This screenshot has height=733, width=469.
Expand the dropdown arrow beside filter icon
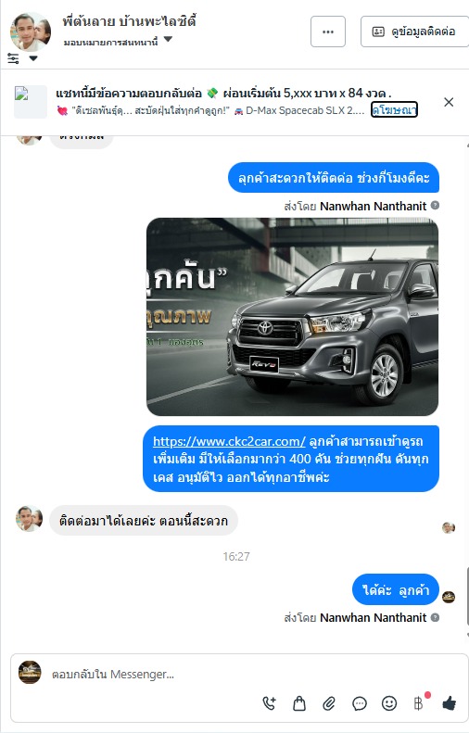click(33, 58)
